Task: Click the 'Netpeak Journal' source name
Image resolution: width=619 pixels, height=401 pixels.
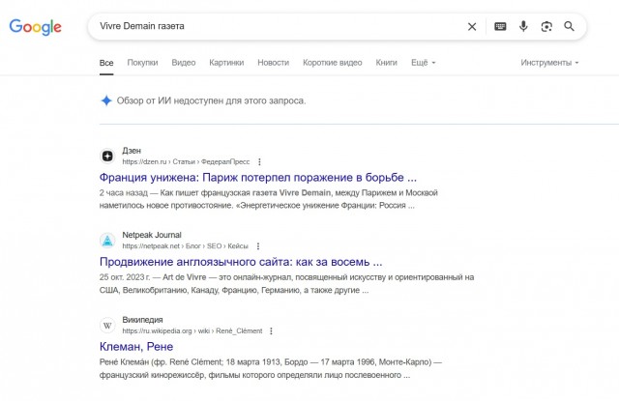Action: (x=152, y=235)
